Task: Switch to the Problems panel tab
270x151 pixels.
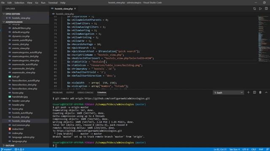Action: [x=57, y=93]
